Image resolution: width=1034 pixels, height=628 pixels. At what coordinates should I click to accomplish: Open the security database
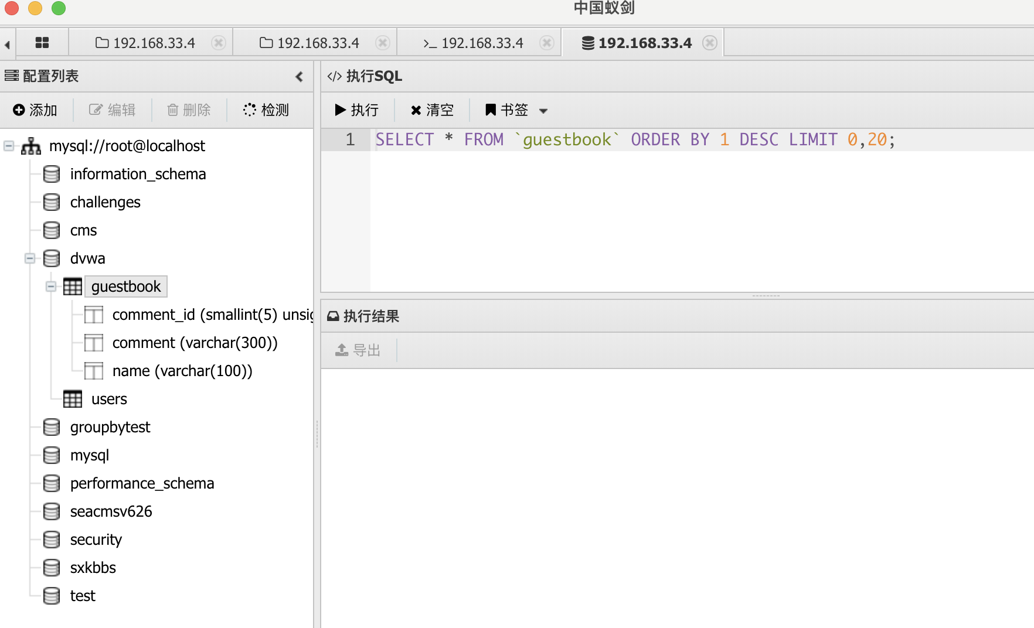[x=96, y=540]
